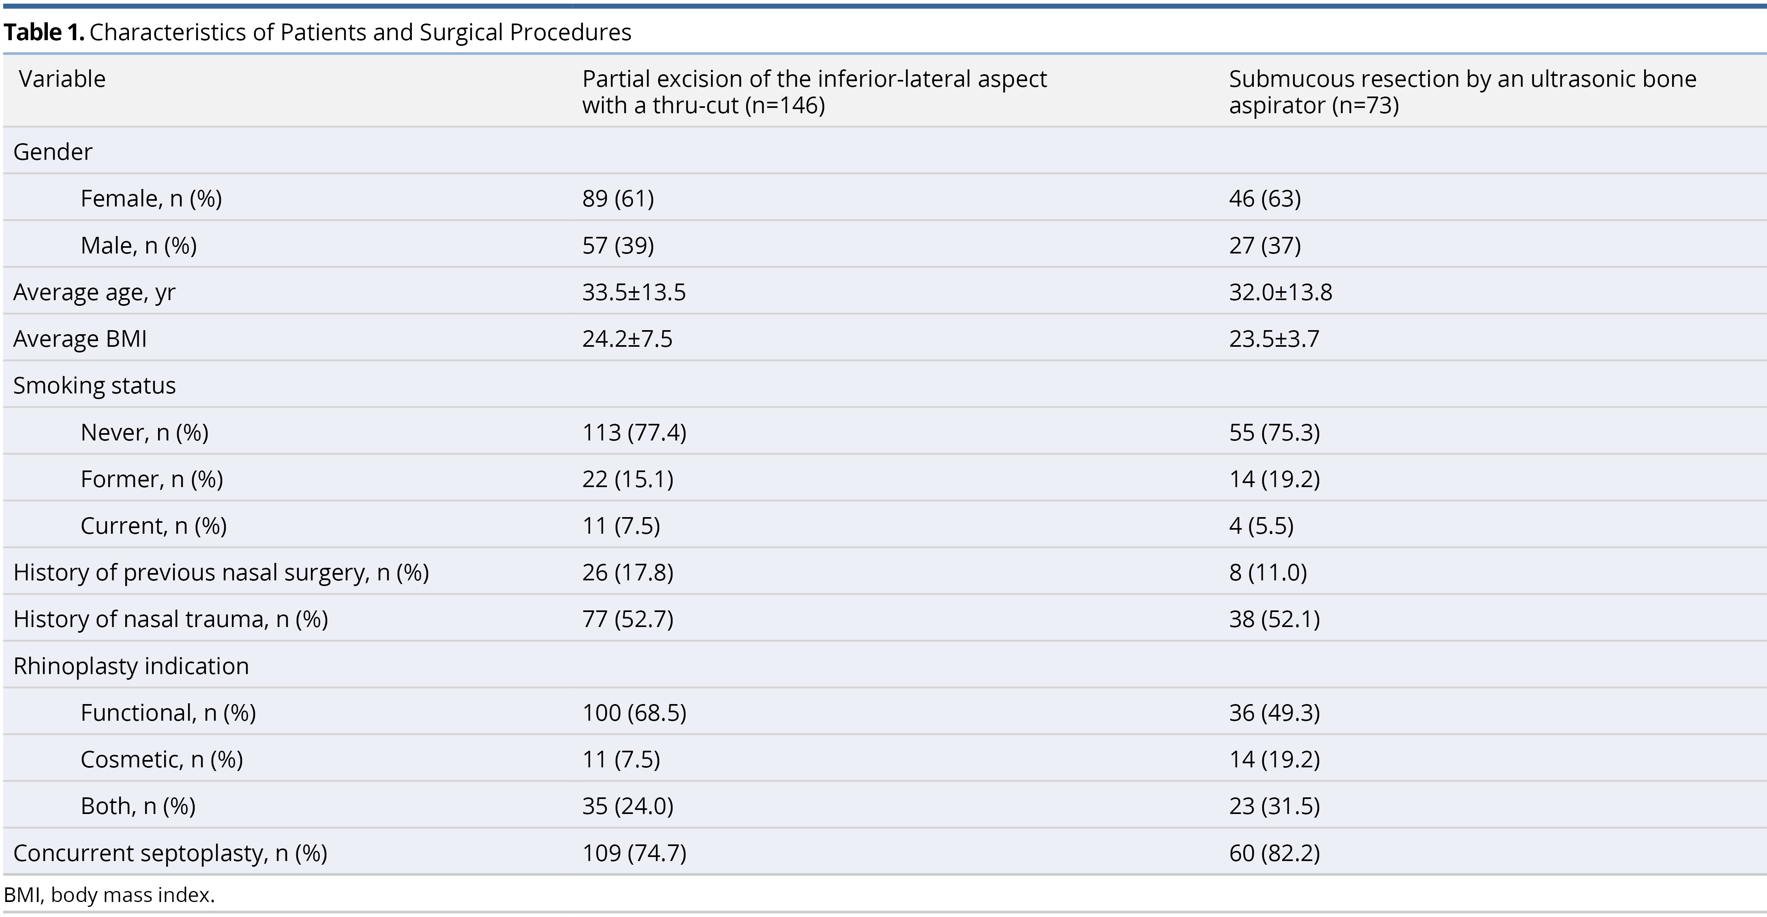Click the Former smokers value 14 (19.2)

(x=1274, y=479)
